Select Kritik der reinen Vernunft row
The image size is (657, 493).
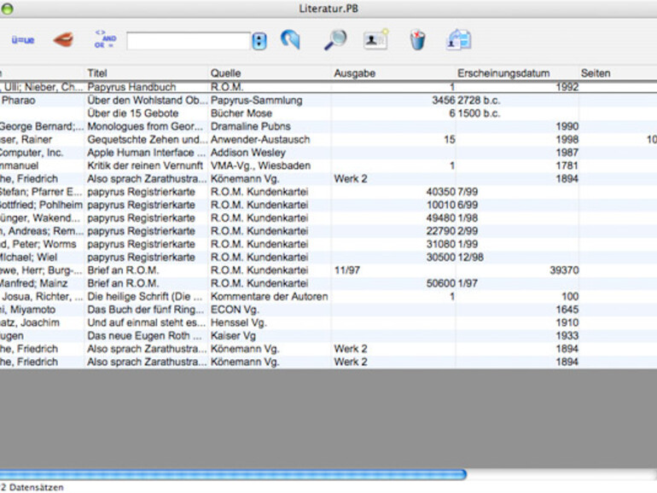328,165
